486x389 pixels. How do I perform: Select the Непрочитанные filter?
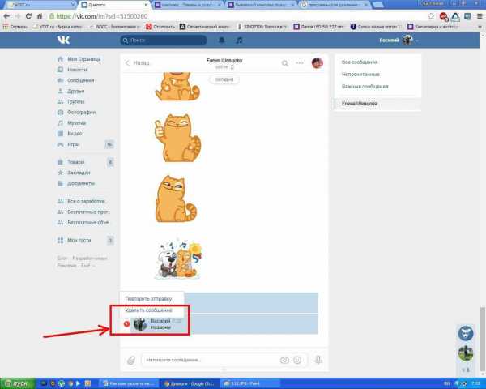click(x=360, y=74)
